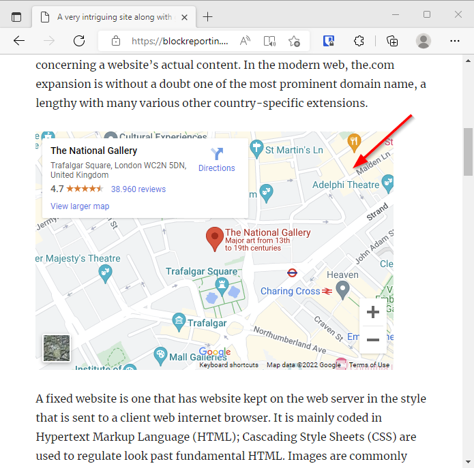Select the Heaven grey pin marker
The height and width of the screenshot is (468, 474).
pyautogui.click(x=342, y=290)
